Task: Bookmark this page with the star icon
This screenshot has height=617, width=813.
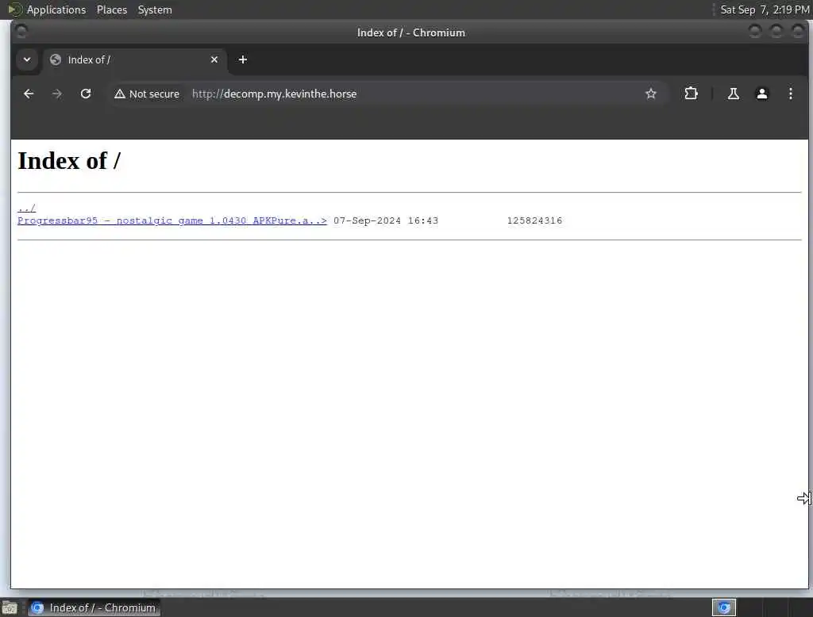Action: point(651,94)
